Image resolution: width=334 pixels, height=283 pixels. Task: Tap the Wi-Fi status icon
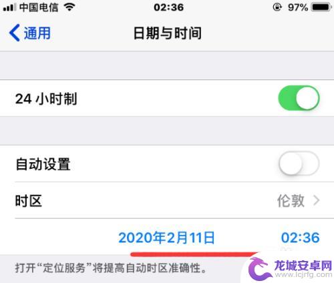69,7
